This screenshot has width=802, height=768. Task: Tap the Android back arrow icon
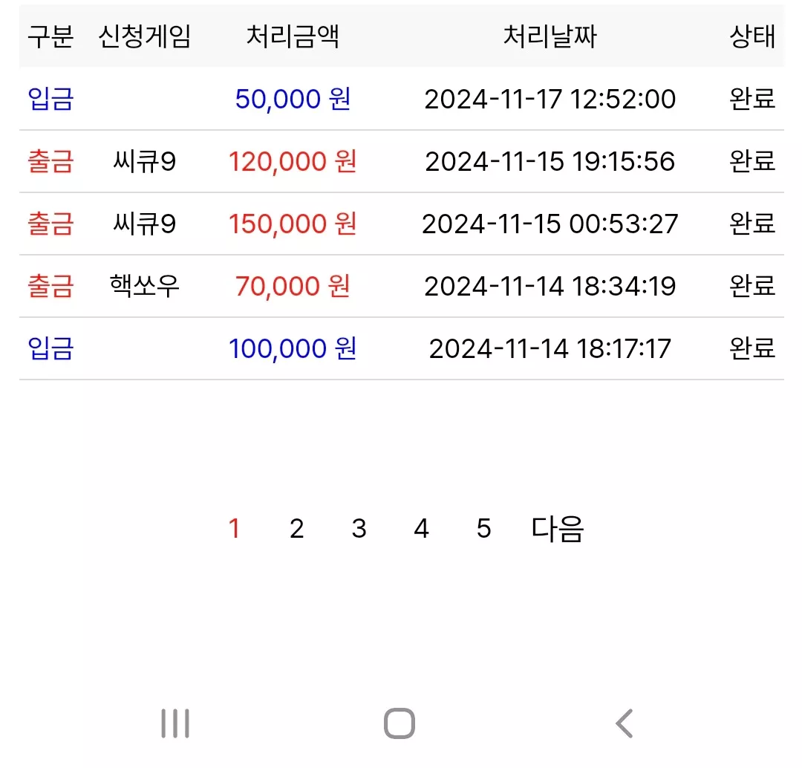[625, 723]
